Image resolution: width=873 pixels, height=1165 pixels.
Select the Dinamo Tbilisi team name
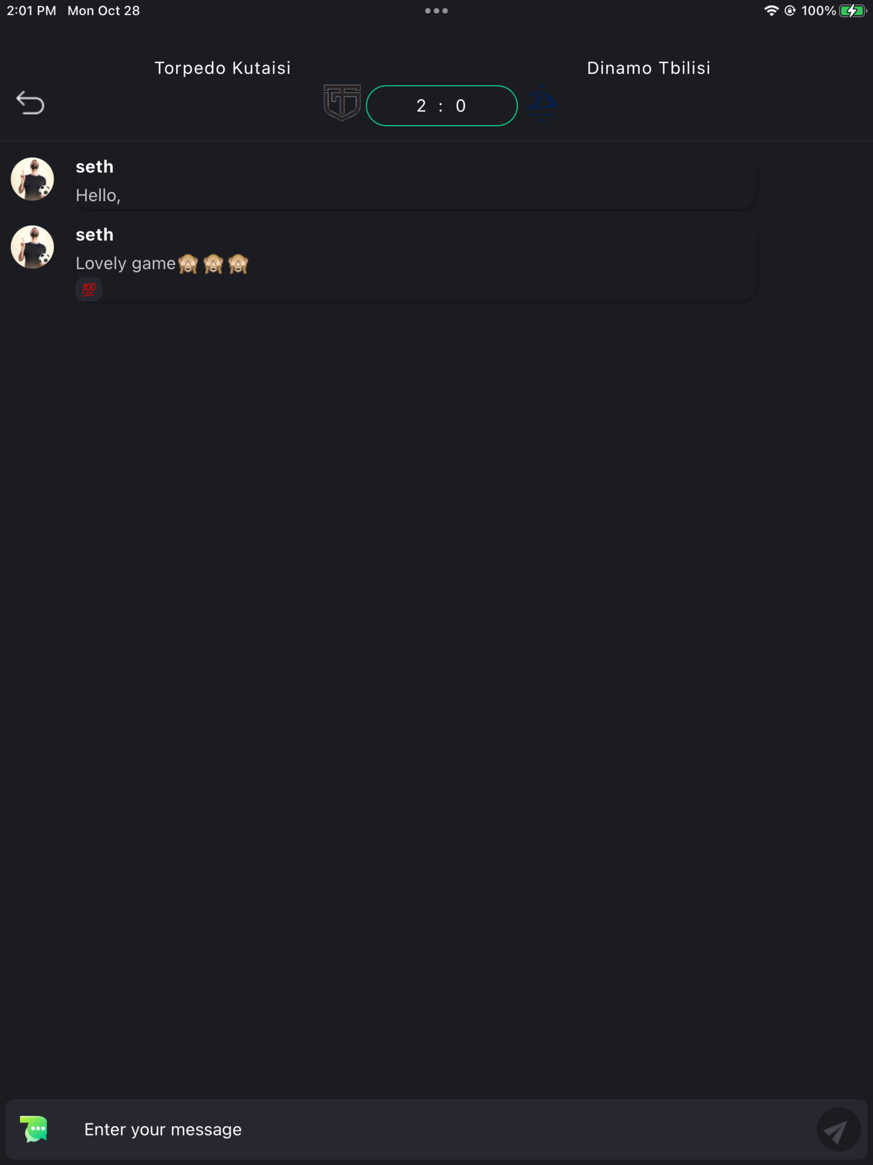coord(649,68)
